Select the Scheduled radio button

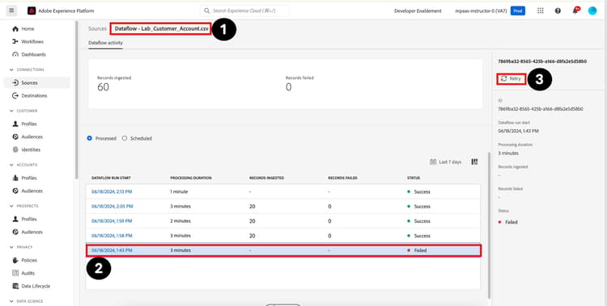coord(125,138)
